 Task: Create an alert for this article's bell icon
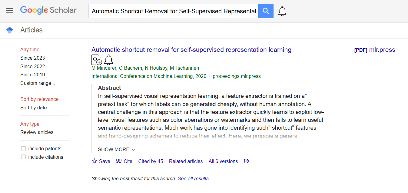coord(108,60)
